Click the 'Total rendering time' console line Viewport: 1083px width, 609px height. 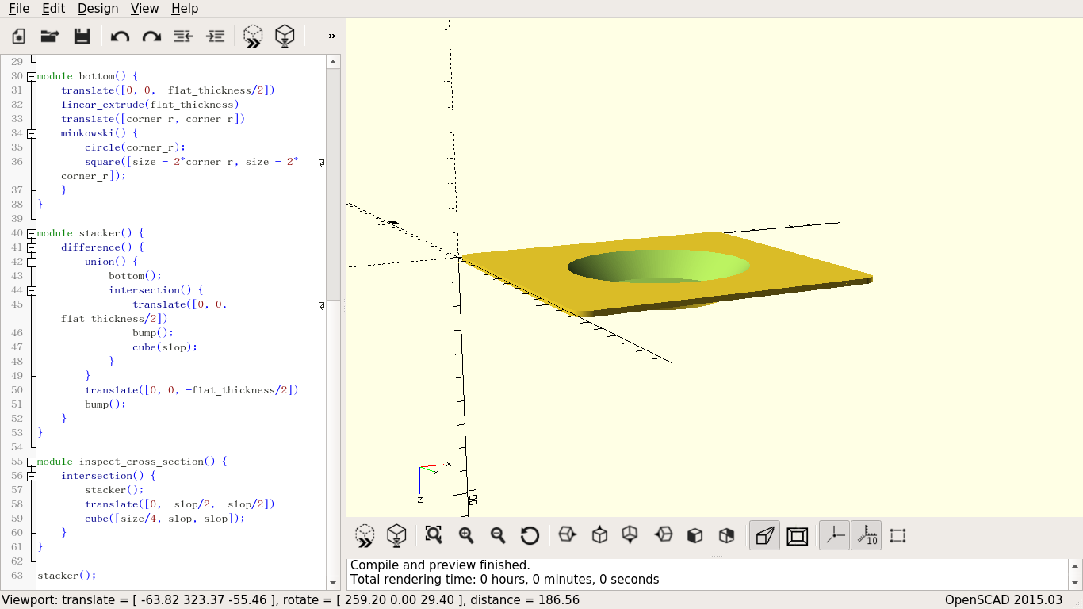pyautogui.click(x=504, y=580)
